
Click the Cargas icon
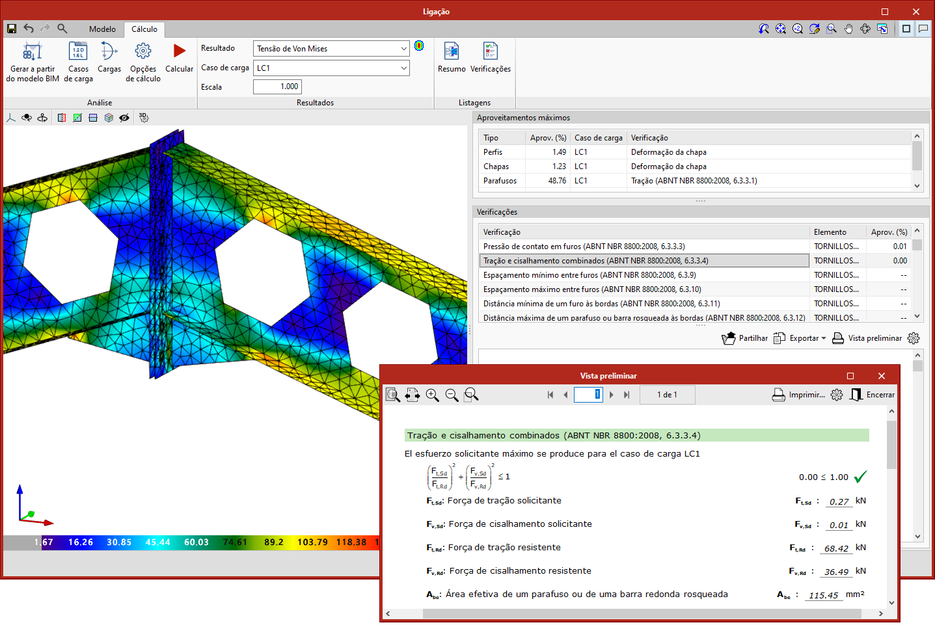[x=109, y=51]
